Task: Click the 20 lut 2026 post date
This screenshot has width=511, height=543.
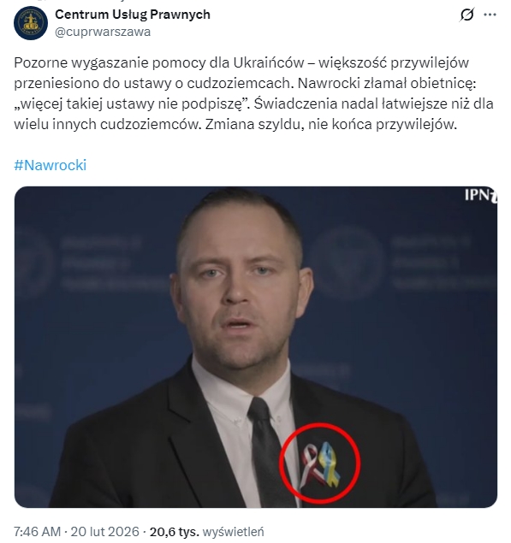Action: (x=104, y=531)
